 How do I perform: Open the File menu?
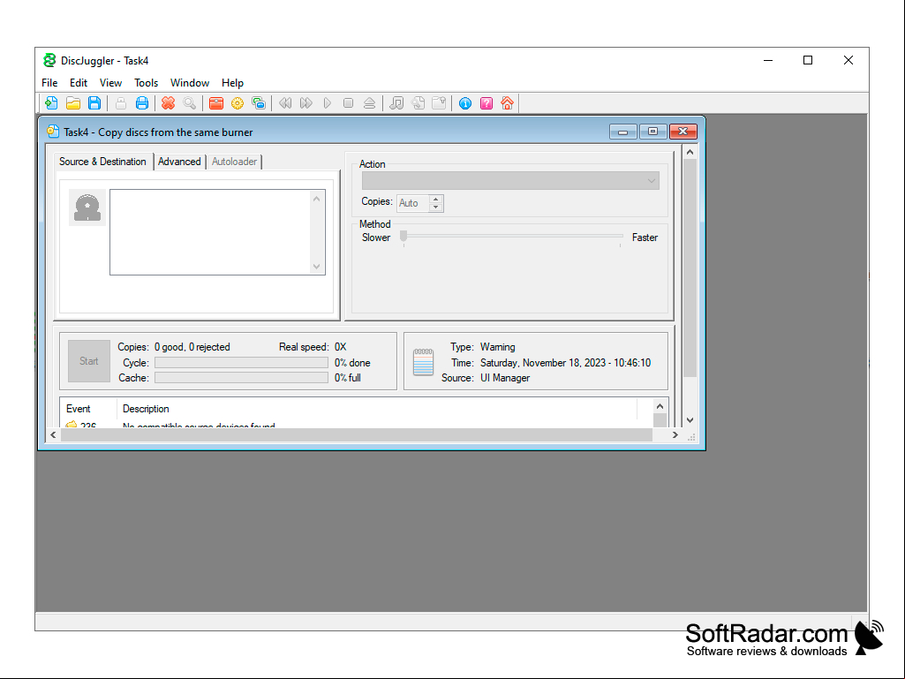pyautogui.click(x=49, y=83)
